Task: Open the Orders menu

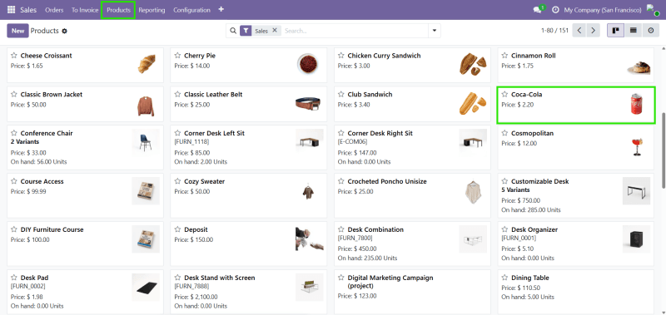Action: pyautogui.click(x=54, y=10)
